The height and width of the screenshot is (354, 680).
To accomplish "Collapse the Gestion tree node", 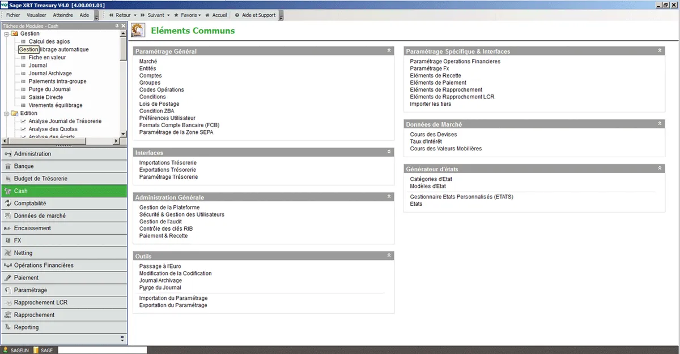I will [x=6, y=33].
